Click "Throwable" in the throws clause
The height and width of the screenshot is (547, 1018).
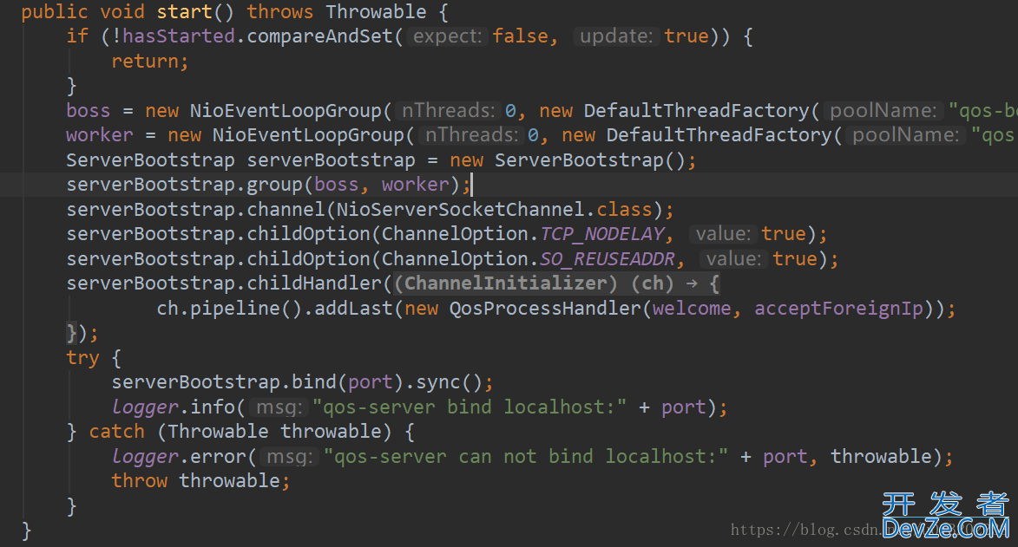[376, 11]
